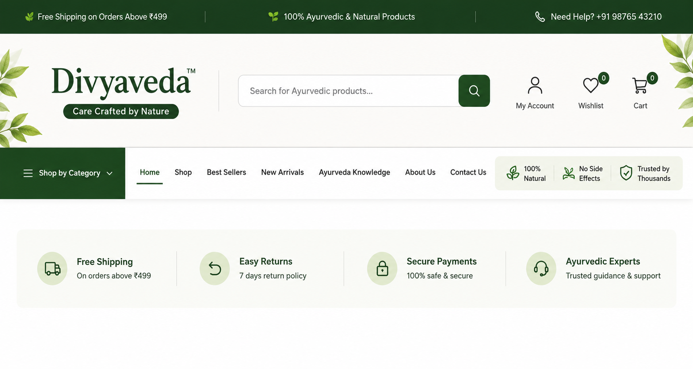Click the 100% Natural leaf icon
Viewport: 693px width, 369px height.
[513, 173]
